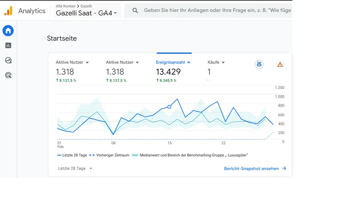Select the Advertising sidebar icon

pos(8,75)
